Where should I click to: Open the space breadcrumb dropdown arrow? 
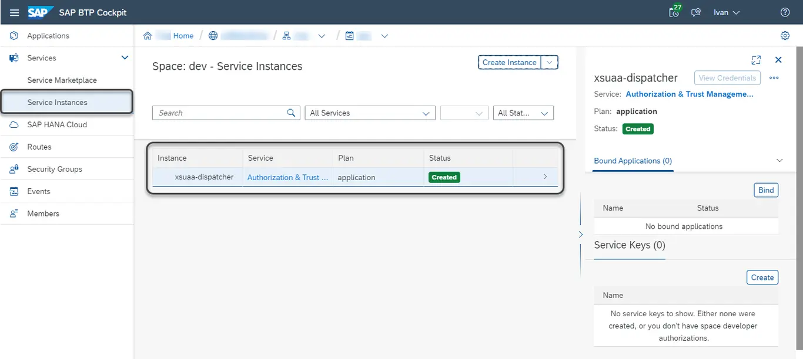click(x=384, y=36)
